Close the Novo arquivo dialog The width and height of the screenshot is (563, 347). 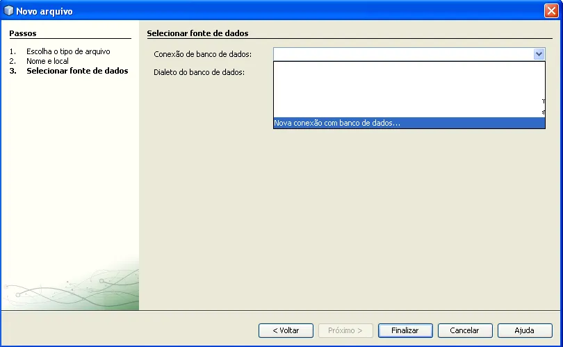click(551, 10)
